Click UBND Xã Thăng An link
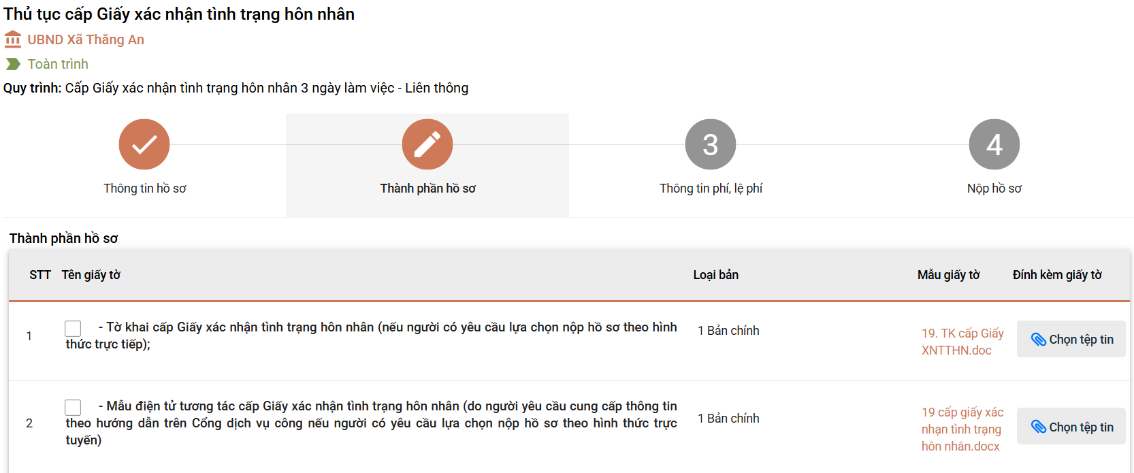1134x473 pixels. (86, 39)
